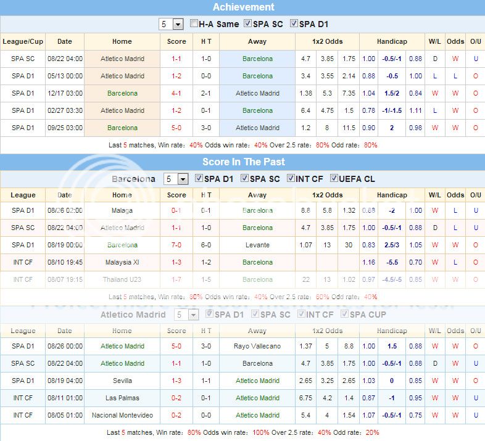Open the Rayo Vallecano team link
Viewport: 485px width, 441px height.
[x=257, y=346]
